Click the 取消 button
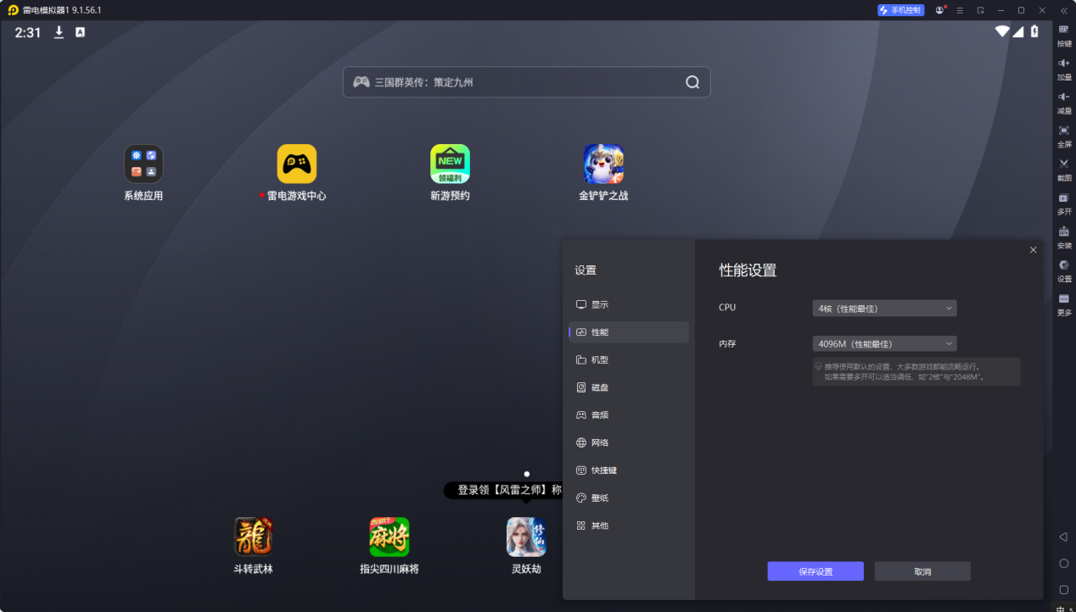The image size is (1076, 612). 922,571
